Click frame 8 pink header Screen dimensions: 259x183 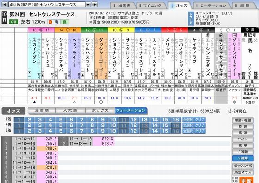point(41,30)
